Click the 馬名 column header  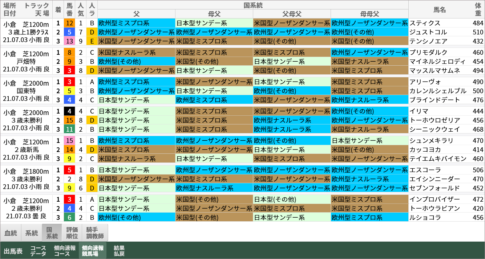click(x=440, y=9)
